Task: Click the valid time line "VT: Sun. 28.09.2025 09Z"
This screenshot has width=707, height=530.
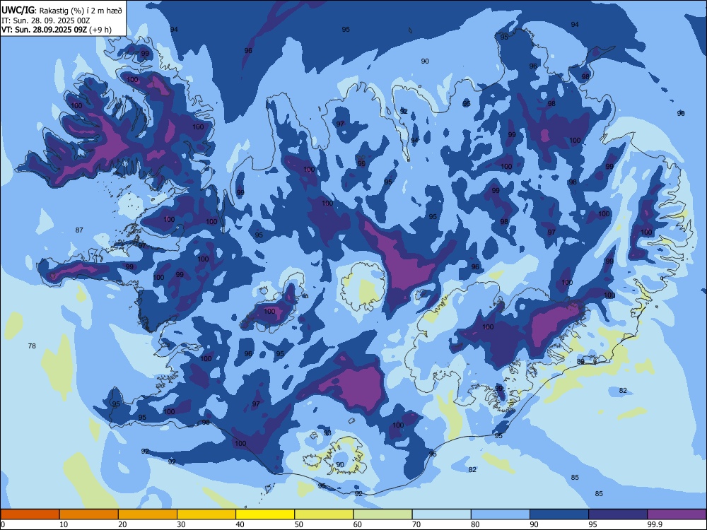Action: [x=44, y=30]
